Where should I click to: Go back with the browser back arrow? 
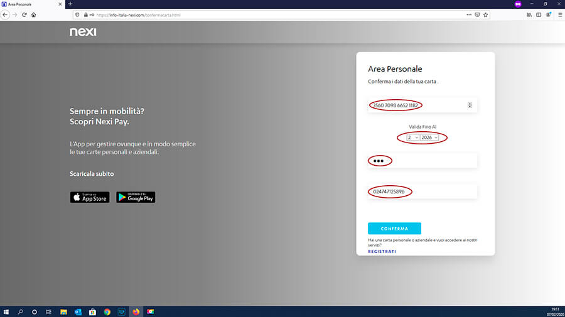[5, 15]
